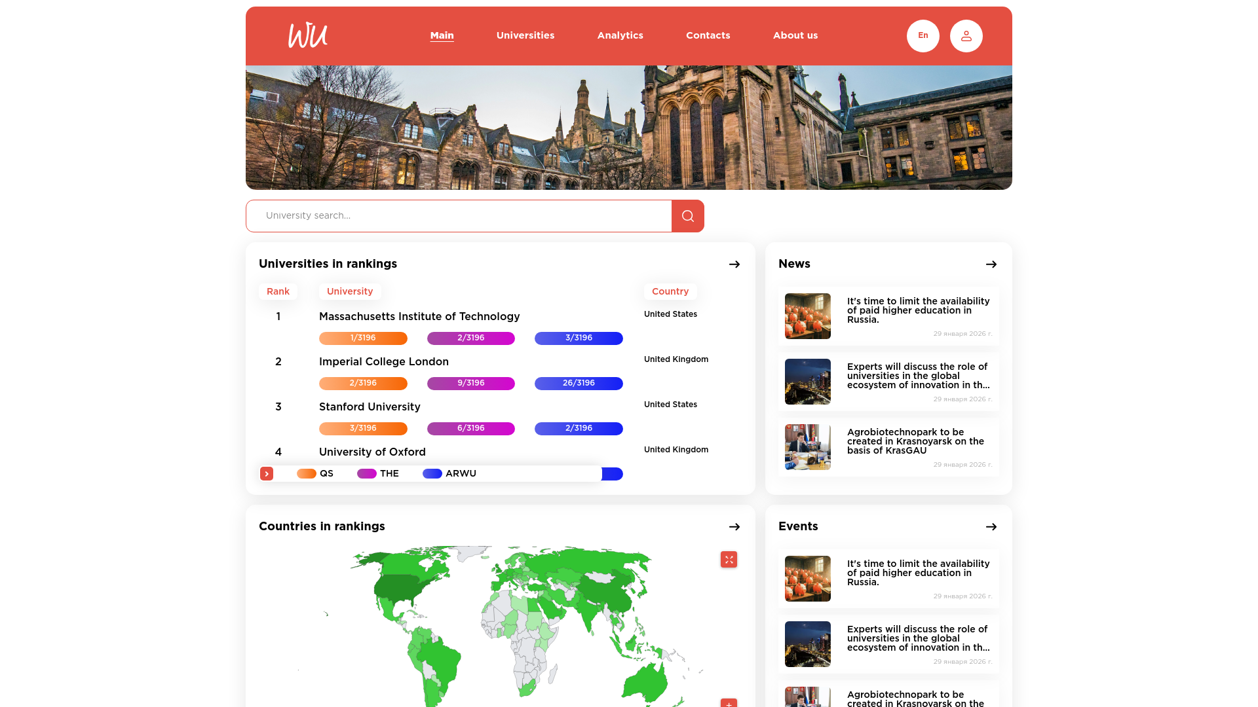Read News article on paid higher education

(x=918, y=310)
